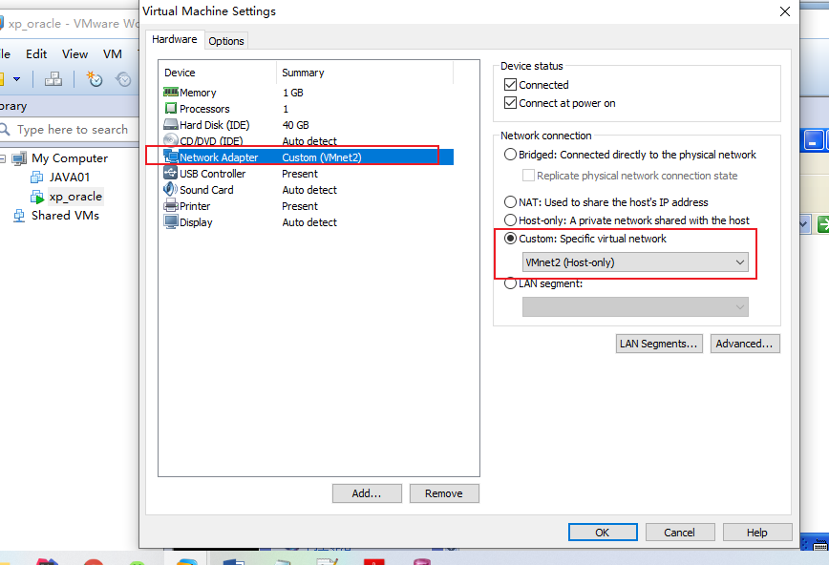Select the Processors device icon

(170, 109)
